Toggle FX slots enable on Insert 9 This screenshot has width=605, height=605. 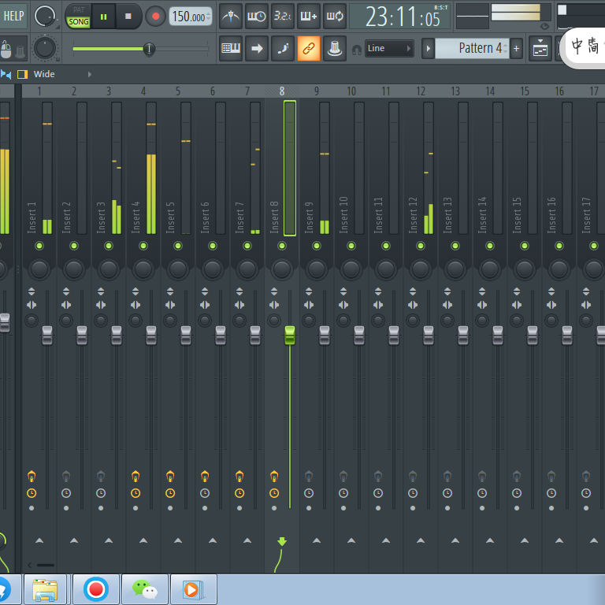point(309,477)
